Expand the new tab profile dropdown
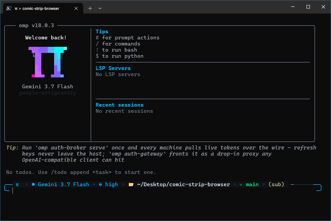Screen dimensions: 331x221 point(100,8)
